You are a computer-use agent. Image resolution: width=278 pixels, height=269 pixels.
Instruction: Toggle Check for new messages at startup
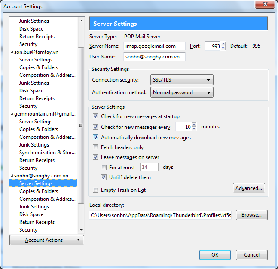[95, 116]
